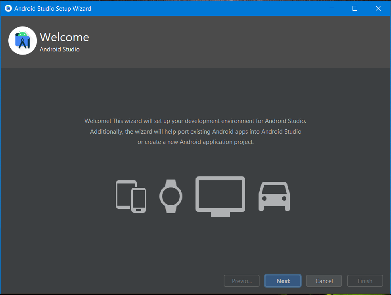Click the greyed-out Finish button

click(365, 281)
